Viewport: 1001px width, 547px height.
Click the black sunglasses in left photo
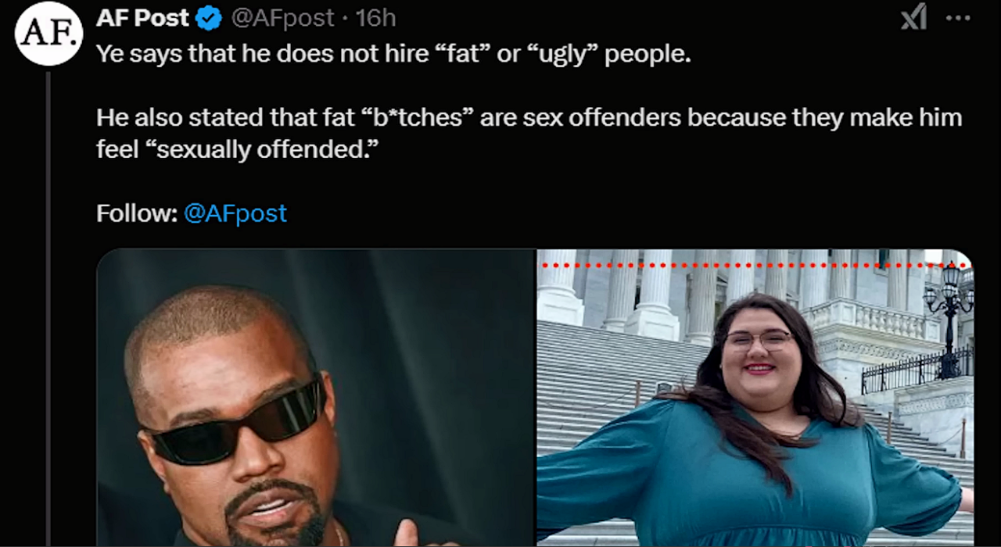point(233,420)
